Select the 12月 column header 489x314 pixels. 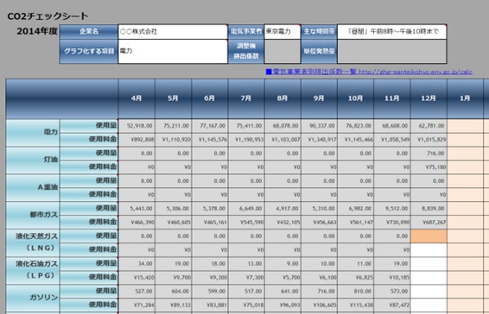tap(429, 98)
